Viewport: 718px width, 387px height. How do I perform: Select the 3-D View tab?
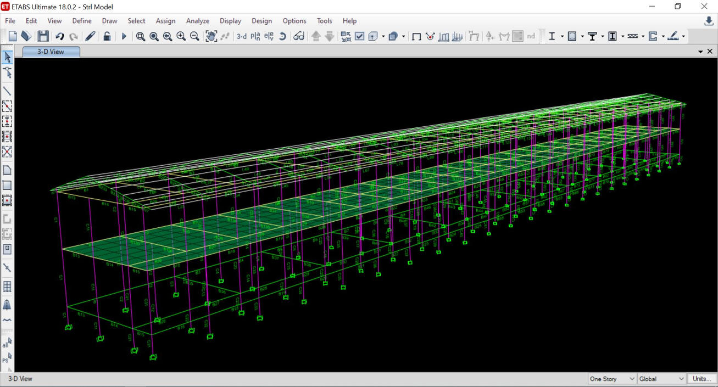click(49, 51)
